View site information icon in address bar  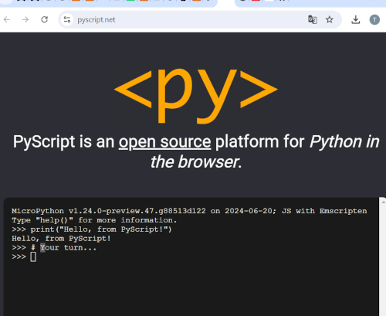[67, 19]
